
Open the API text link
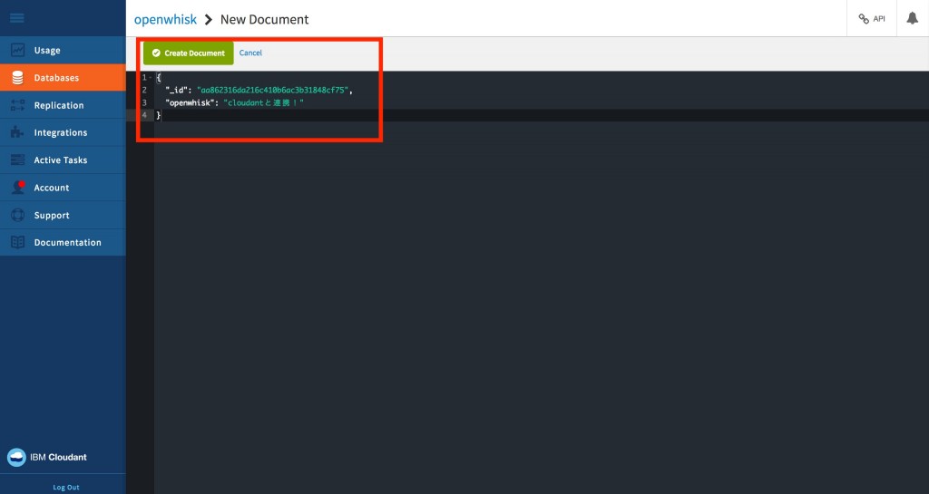point(879,19)
